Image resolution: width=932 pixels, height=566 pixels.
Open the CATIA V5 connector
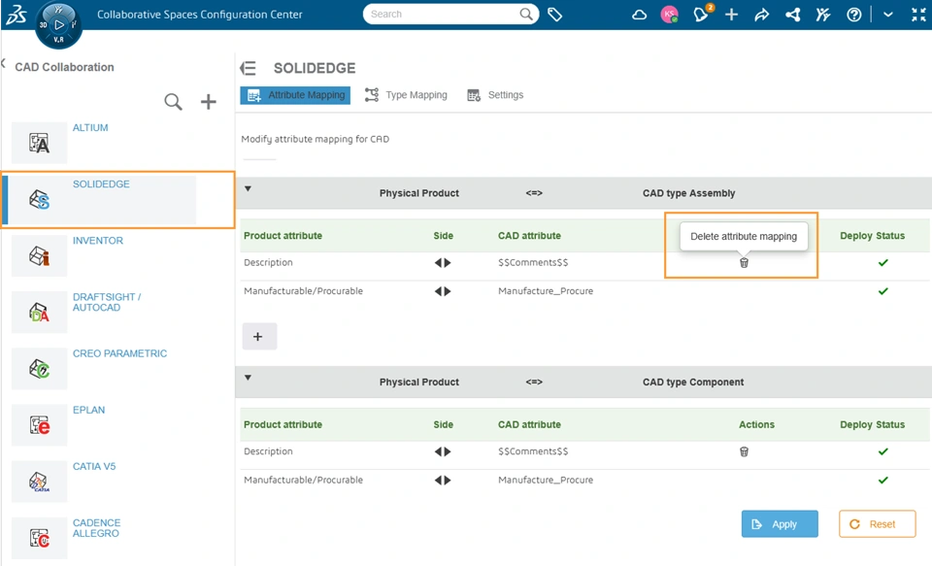click(94, 467)
